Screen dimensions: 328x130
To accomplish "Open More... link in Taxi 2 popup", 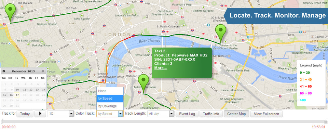I will click(161, 68).
